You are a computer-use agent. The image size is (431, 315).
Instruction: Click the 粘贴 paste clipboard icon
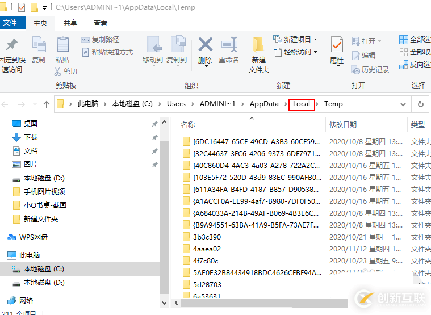pyautogui.click(x=62, y=44)
